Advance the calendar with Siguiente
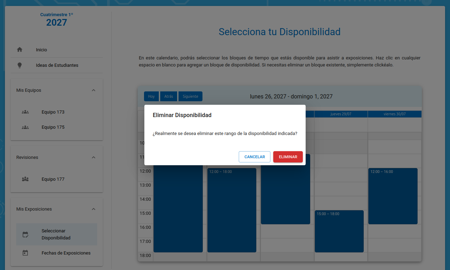Screen dimensions: 450x270 [x=190, y=96]
